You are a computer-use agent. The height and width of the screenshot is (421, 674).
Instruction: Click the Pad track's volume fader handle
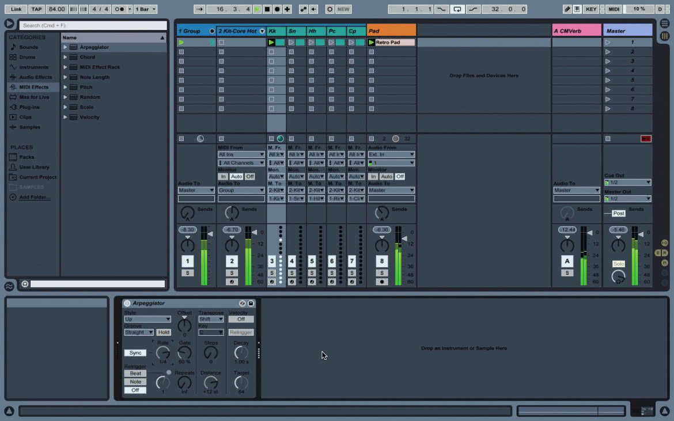[x=404, y=238]
